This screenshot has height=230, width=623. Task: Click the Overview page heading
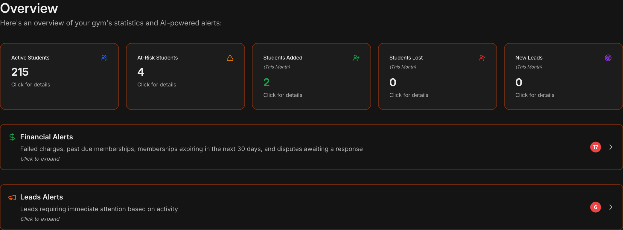point(29,8)
